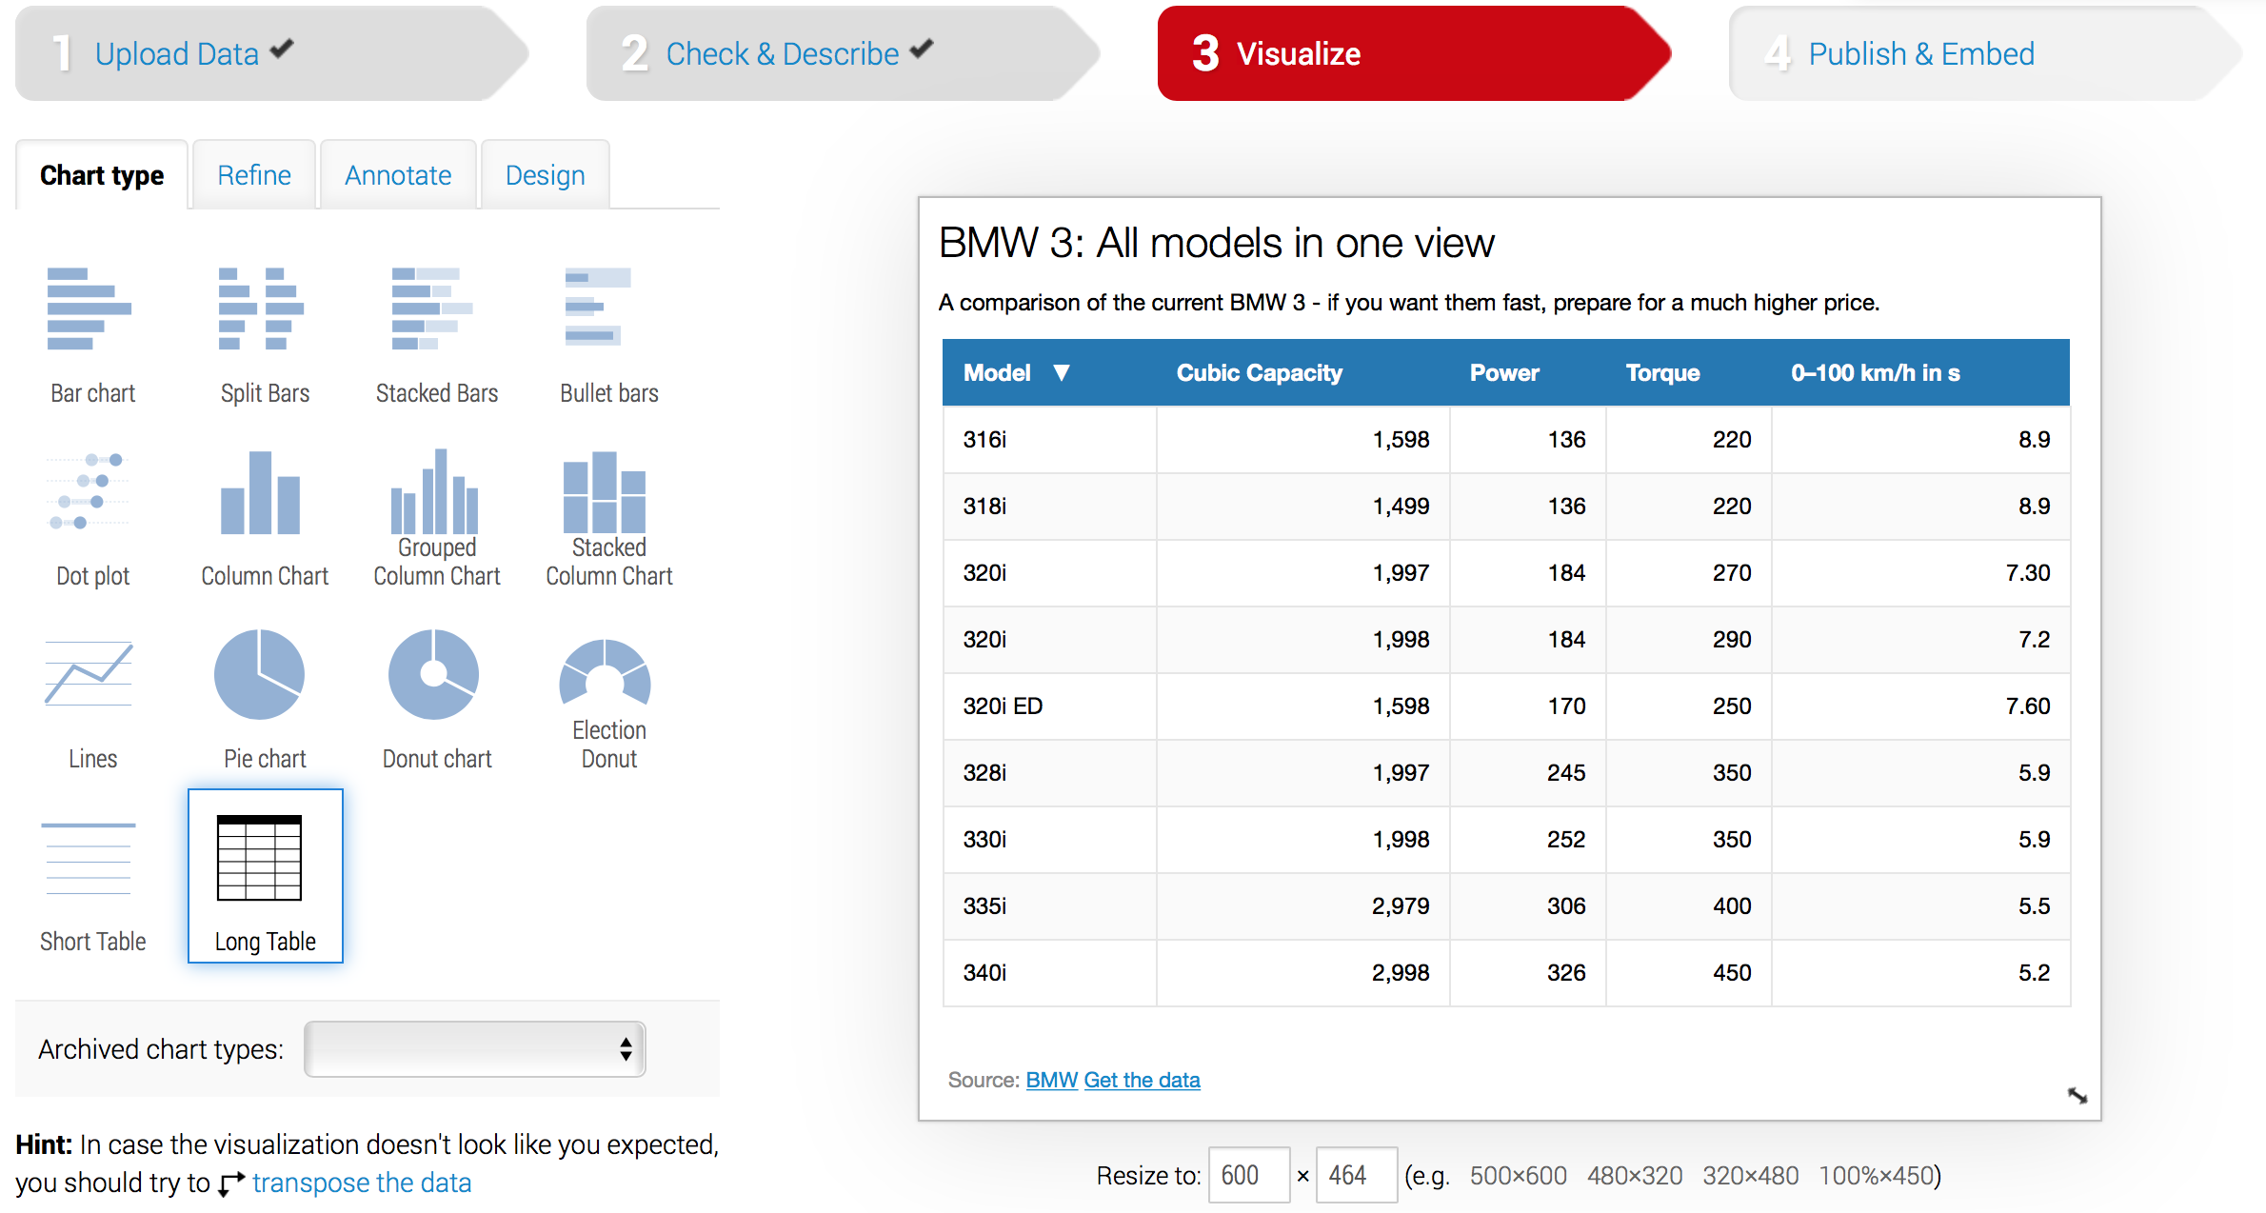Pick the Stacked Bars chart icon
Screen dimensions: 2266x1213
click(x=433, y=308)
